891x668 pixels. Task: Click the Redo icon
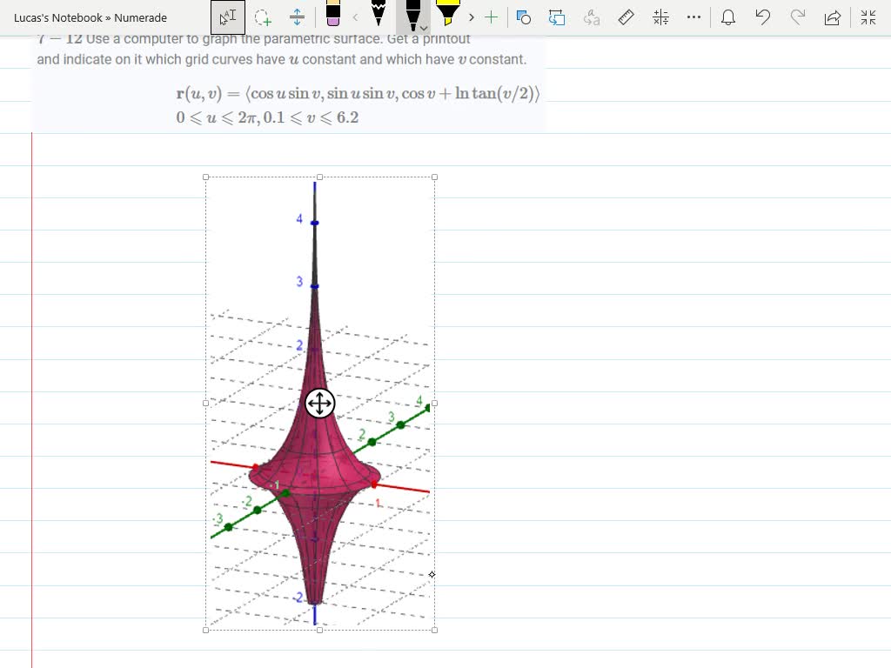pyautogui.click(x=798, y=17)
